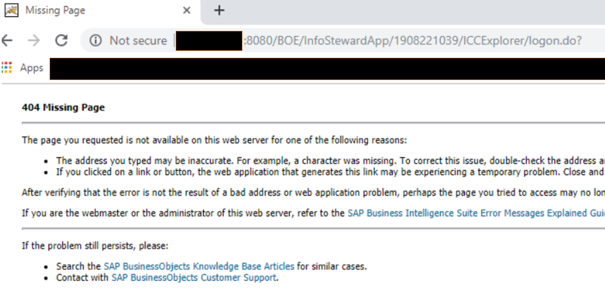Go back using the left arrow
Image resolution: width=605 pixels, height=289 pixels.
[x=7, y=40]
